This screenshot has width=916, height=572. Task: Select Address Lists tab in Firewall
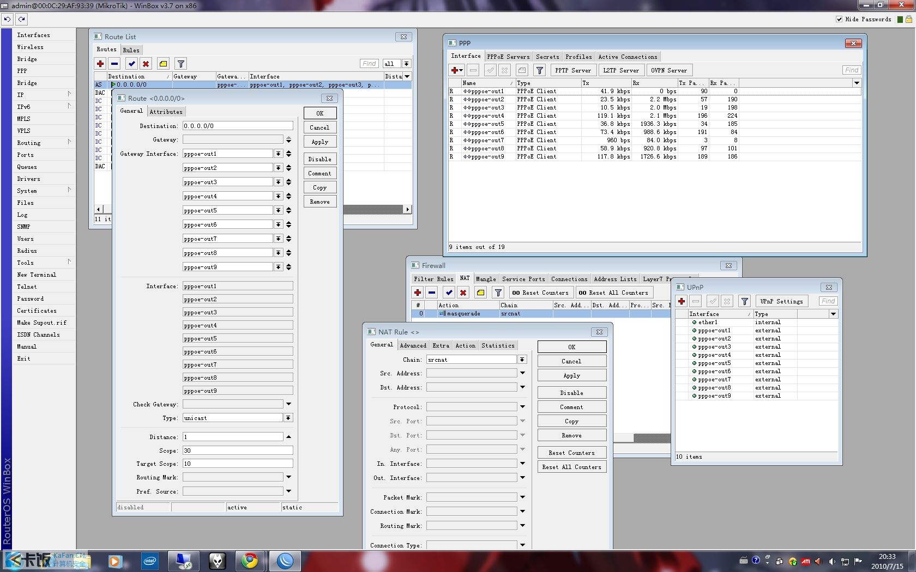click(x=615, y=279)
